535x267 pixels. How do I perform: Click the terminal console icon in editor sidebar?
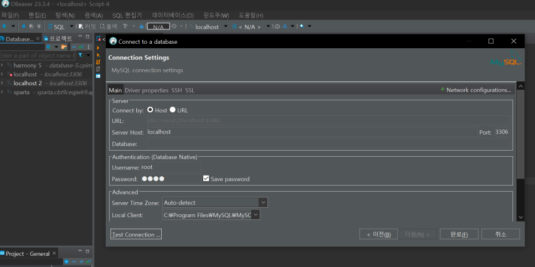(x=98, y=76)
